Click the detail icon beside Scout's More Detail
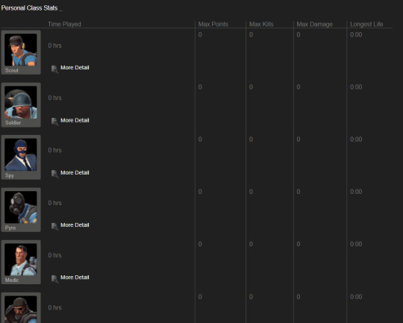This screenshot has height=323, width=403. (x=54, y=69)
